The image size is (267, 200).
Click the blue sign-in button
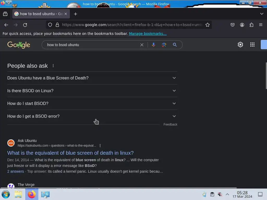click(264, 45)
